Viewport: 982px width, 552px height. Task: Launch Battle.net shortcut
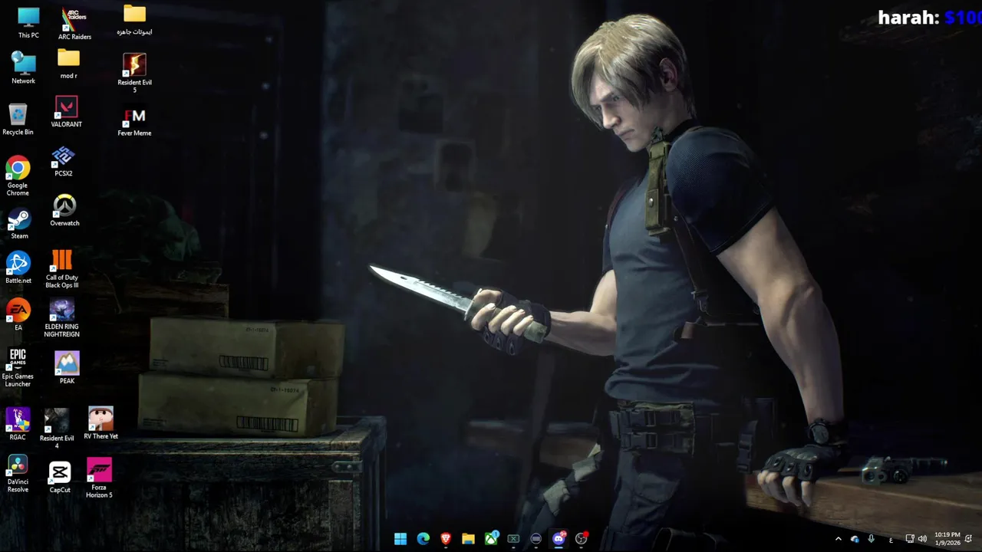point(18,268)
